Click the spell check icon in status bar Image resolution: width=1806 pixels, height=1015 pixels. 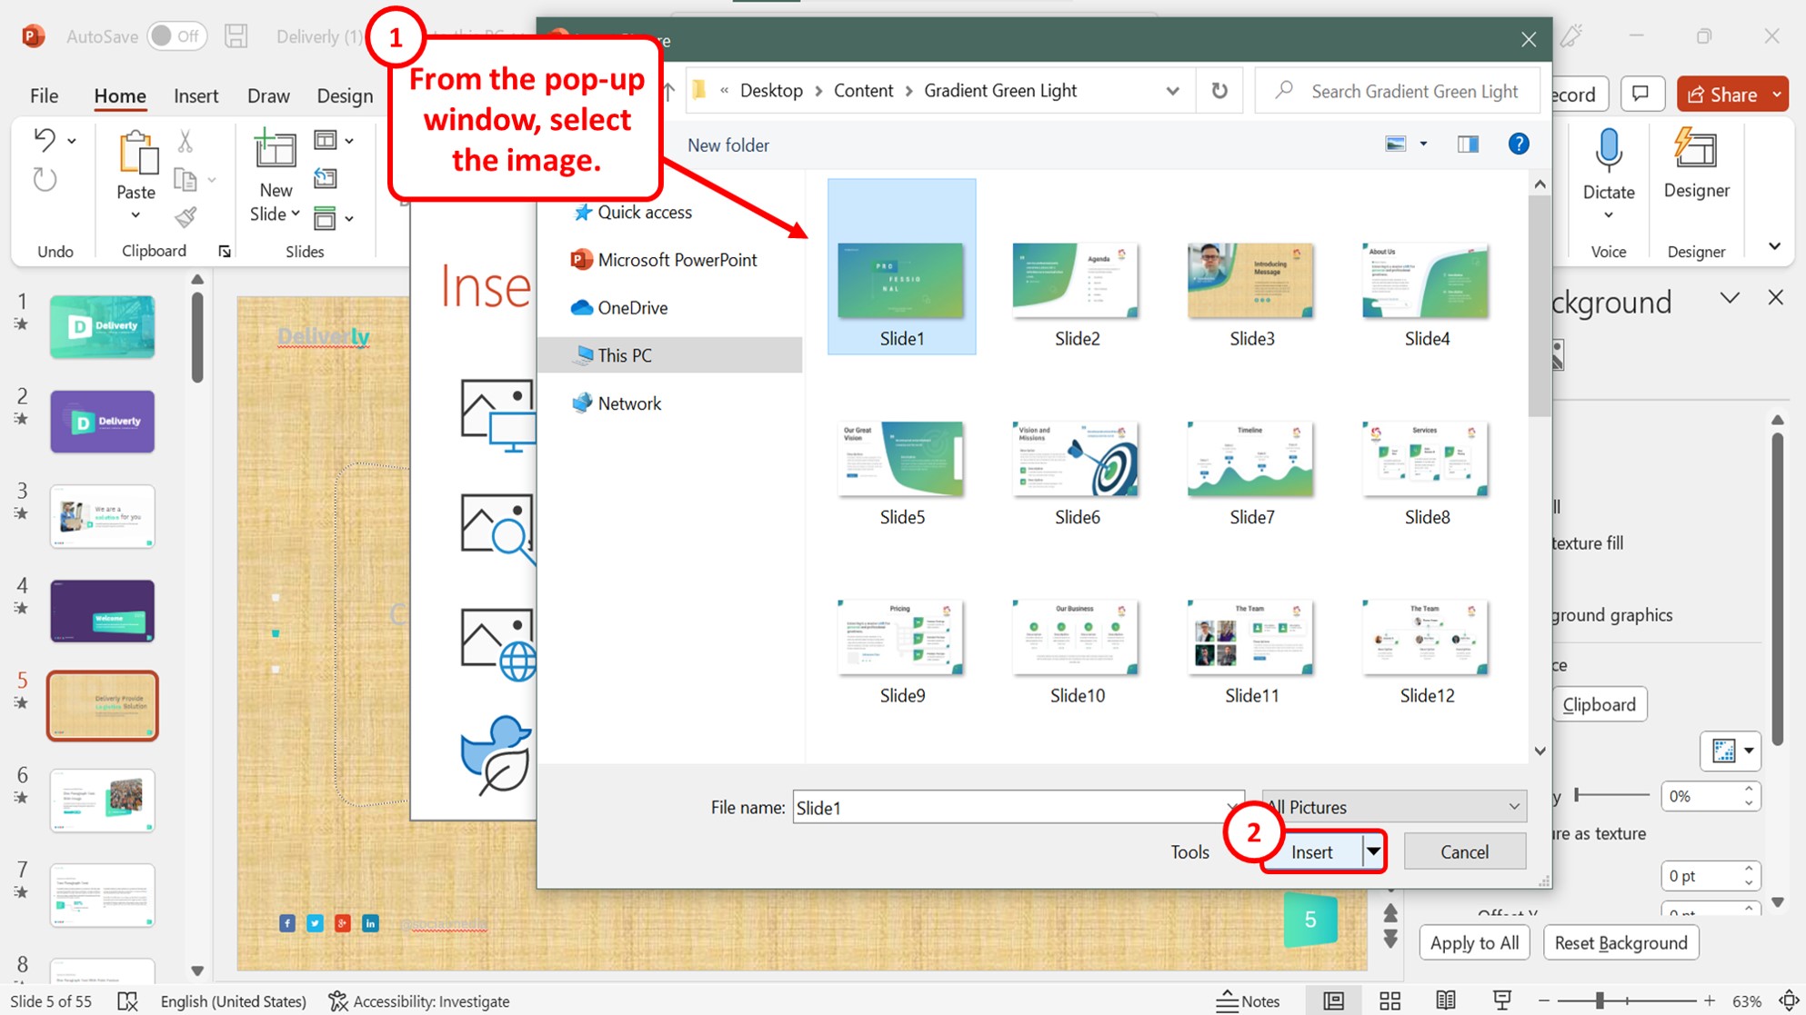point(128,1000)
